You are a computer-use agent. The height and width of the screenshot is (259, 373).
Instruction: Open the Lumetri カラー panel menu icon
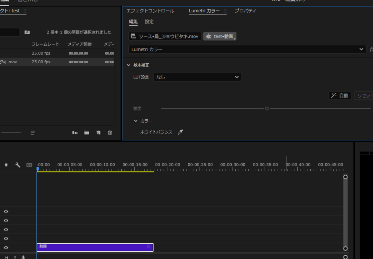click(225, 11)
